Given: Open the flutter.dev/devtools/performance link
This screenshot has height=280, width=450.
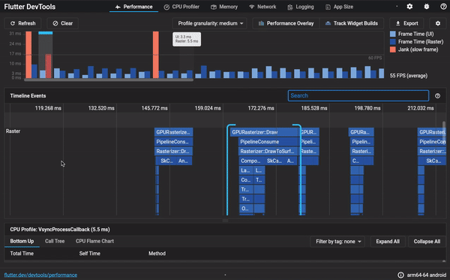Looking at the screenshot, I should tap(40, 275).
